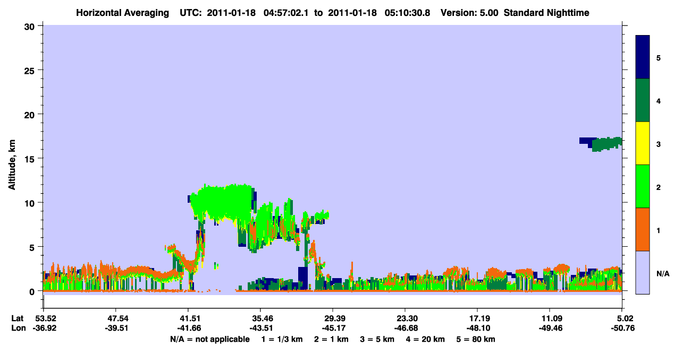Click the altitude tick label 10
This screenshot has width=691, height=354.
point(31,203)
